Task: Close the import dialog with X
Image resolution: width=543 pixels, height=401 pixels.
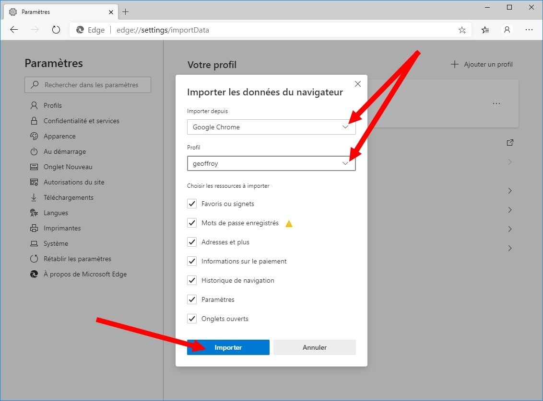Action: point(358,84)
